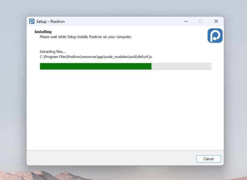Click the "Extracting files..." status text

tap(53, 52)
